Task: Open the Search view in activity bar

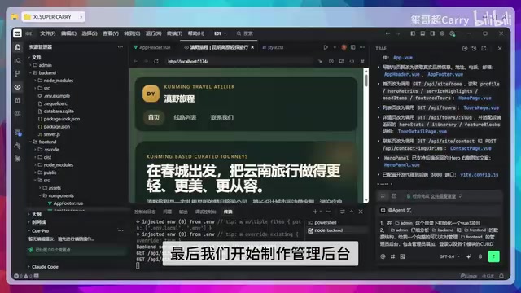Action: [18, 60]
